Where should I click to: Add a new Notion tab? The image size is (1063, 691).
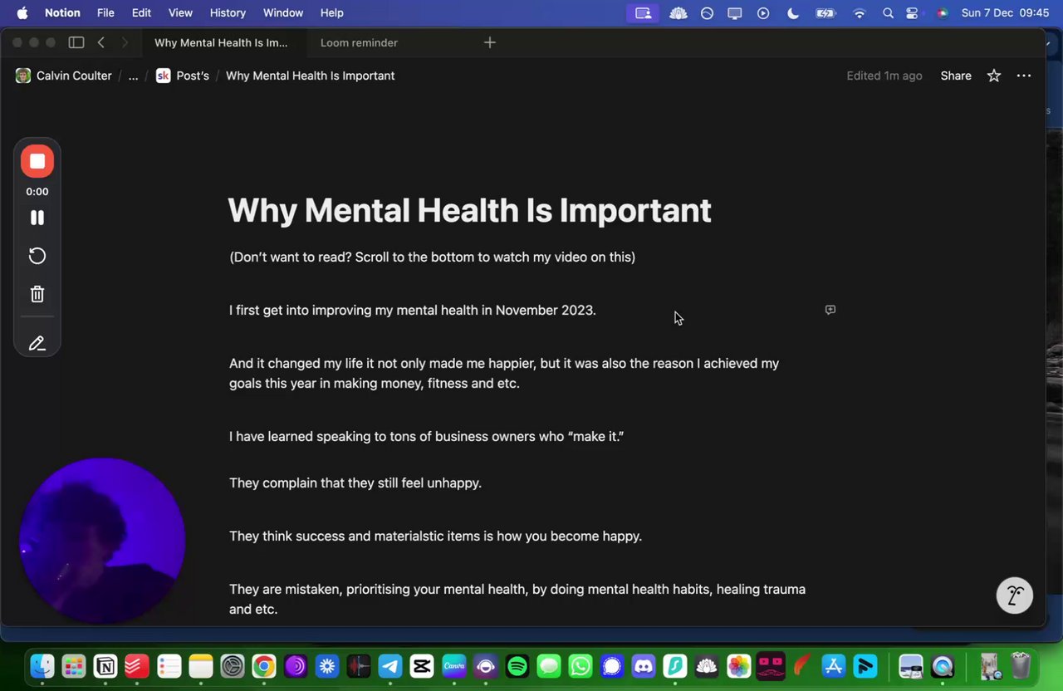coord(490,42)
